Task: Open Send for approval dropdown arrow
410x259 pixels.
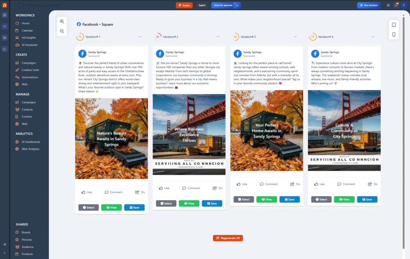Action: [237, 5]
